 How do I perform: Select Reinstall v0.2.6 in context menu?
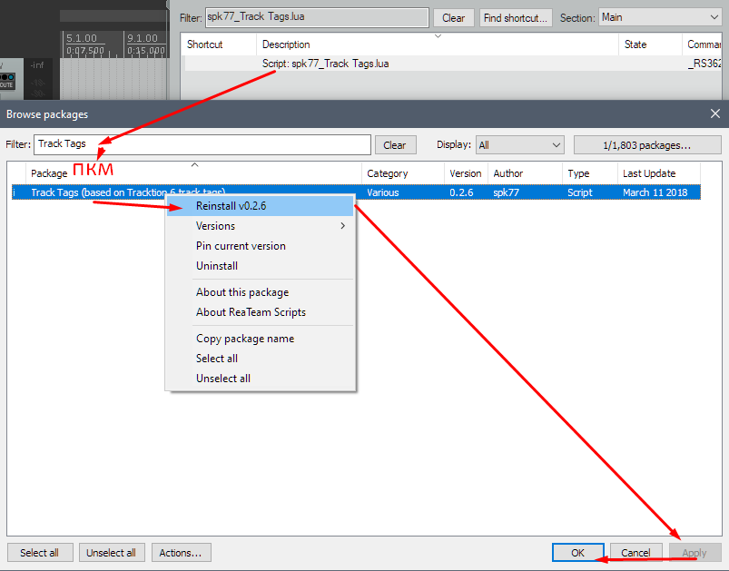[261, 206]
